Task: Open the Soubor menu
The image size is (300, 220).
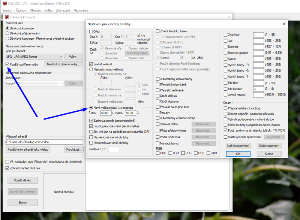Action: [7, 10]
